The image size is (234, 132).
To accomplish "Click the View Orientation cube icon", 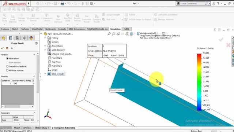I will click(132, 34).
